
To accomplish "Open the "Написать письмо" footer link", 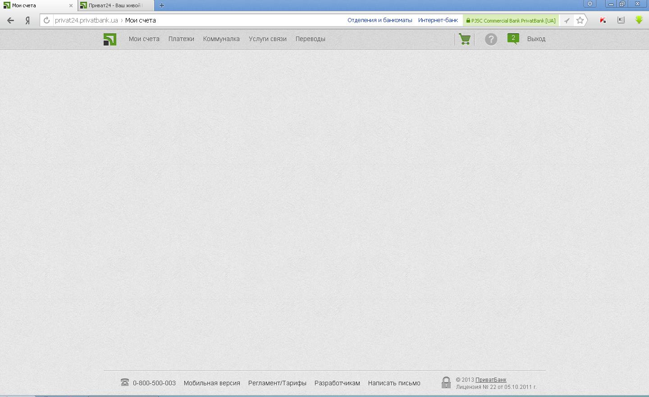I will (x=394, y=383).
